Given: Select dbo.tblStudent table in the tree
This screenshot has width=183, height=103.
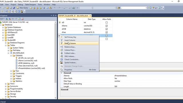Looking at the screenshot, I should pos(18,53).
